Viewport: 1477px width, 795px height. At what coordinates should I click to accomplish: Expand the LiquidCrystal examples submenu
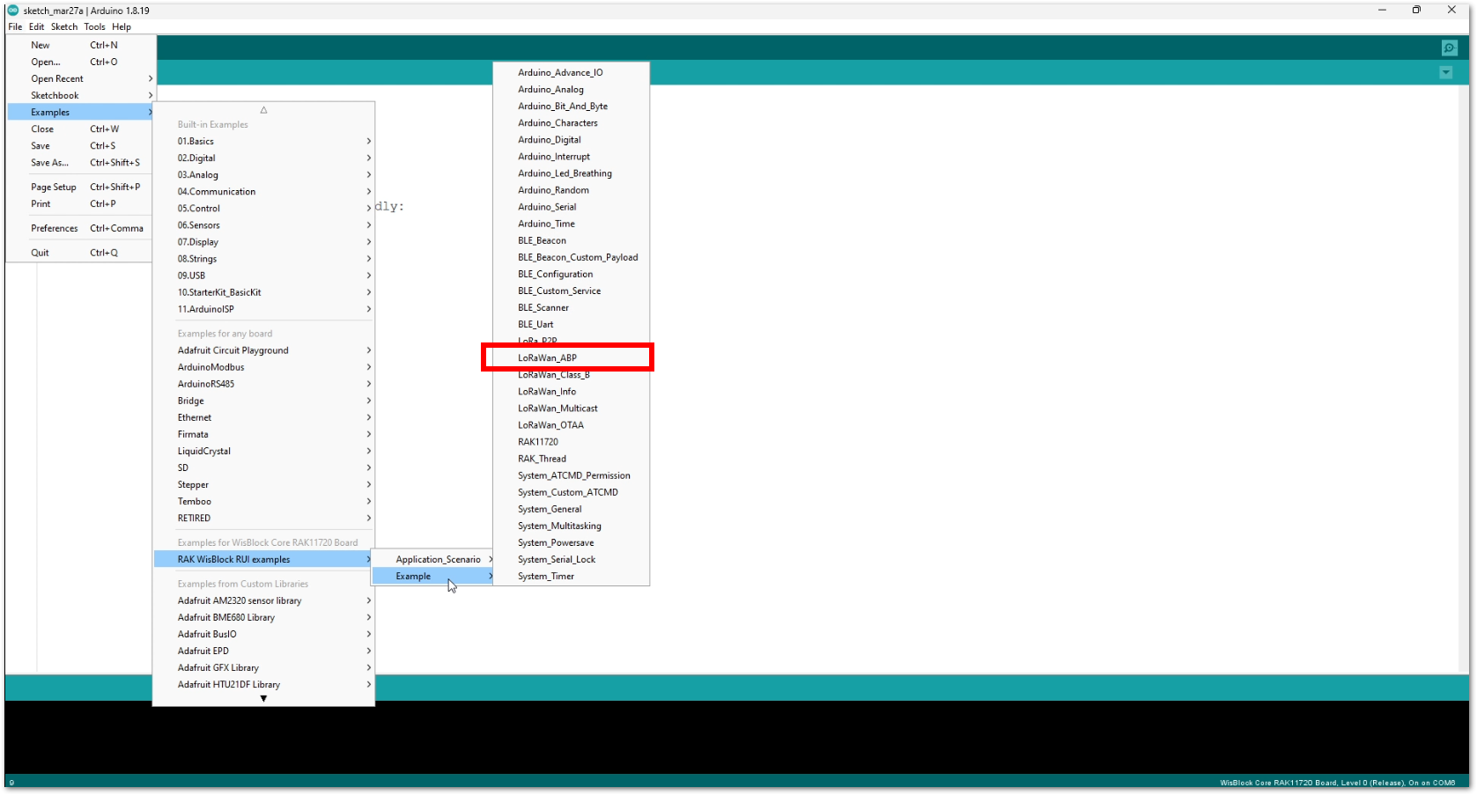[x=263, y=451]
